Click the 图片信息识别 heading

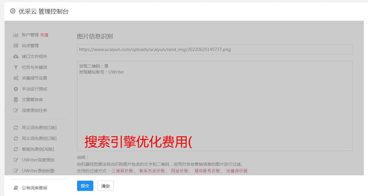pyautogui.click(x=95, y=36)
